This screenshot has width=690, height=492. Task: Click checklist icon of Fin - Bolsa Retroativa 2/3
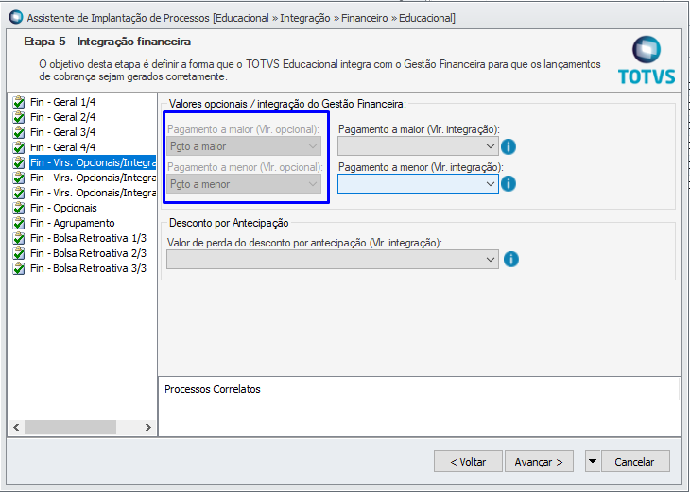pos(19,253)
